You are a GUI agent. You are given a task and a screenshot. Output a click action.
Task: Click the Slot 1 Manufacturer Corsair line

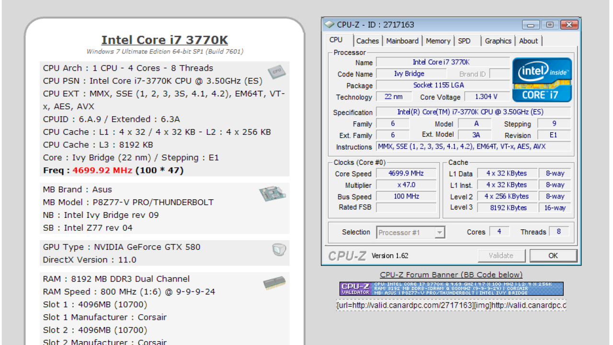point(105,317)
